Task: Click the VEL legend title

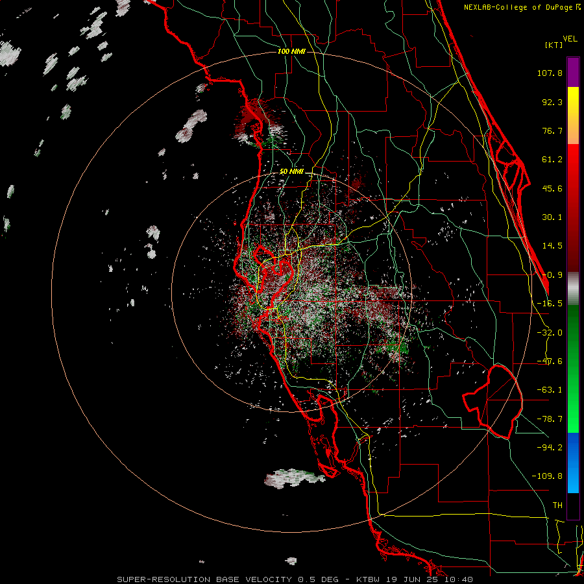Action: pyautogui.click(x=570, y=39)
